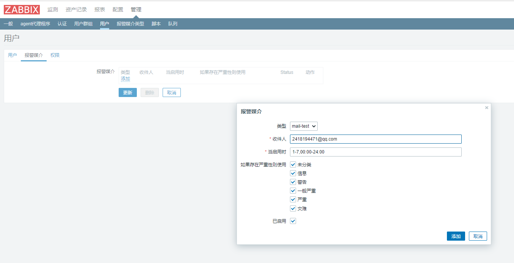This screenshot has width=514, height=263.
Task: Select the 用户 submenu item in the blue bar
Action: (x=105, y=24)
